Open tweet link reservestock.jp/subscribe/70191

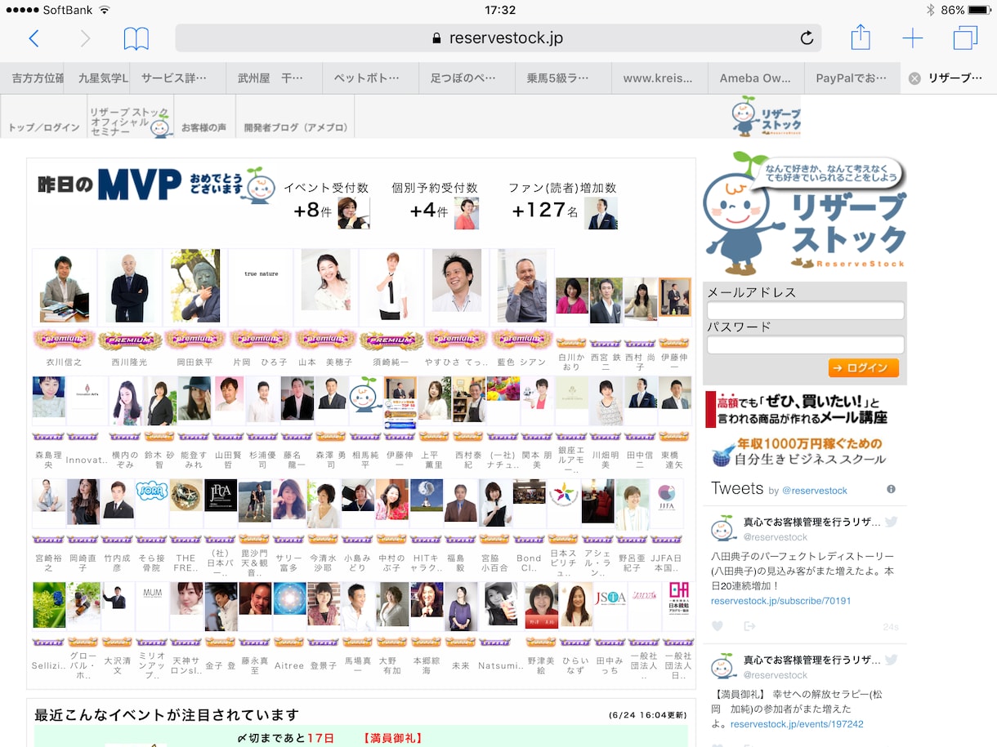point(780,601)
